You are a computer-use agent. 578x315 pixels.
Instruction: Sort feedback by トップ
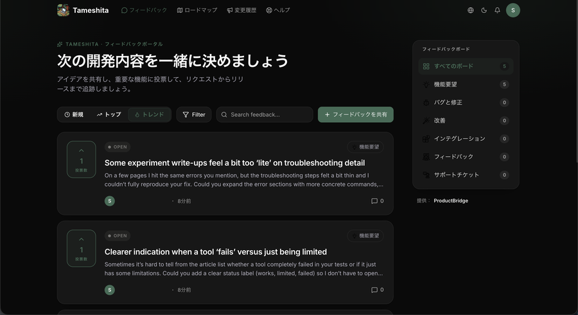coord(109,114)
